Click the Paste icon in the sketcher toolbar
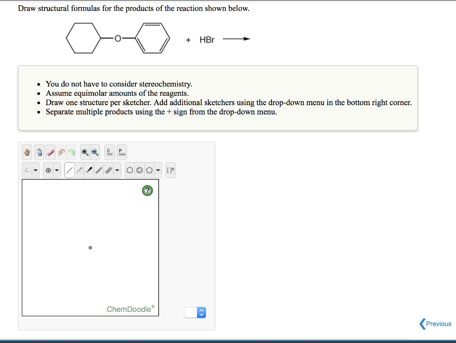The height and width of the screenshot is (343, 456). 121,152
